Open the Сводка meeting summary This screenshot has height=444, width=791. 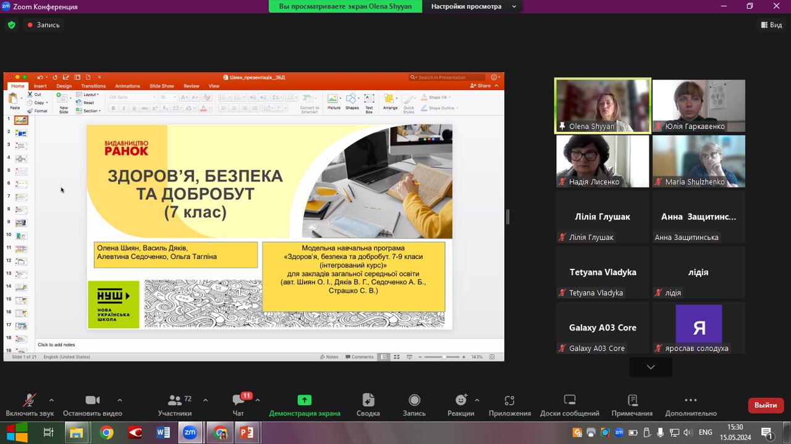coord(368,405)
